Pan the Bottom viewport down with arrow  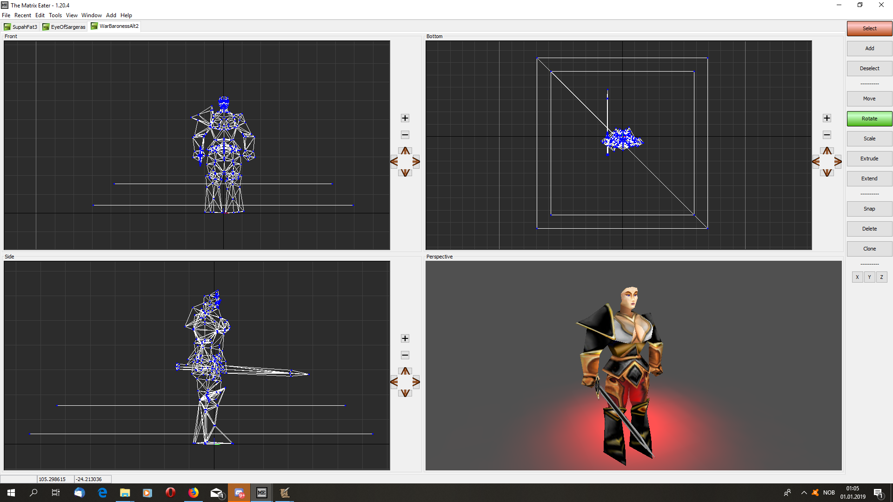(x=827, y=173)
